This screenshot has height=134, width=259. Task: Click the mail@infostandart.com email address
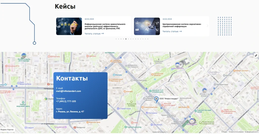pos(69,91)
